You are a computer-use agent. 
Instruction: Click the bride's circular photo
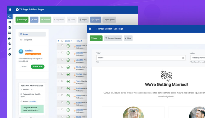pyautogui.click(x=133, y=112)
